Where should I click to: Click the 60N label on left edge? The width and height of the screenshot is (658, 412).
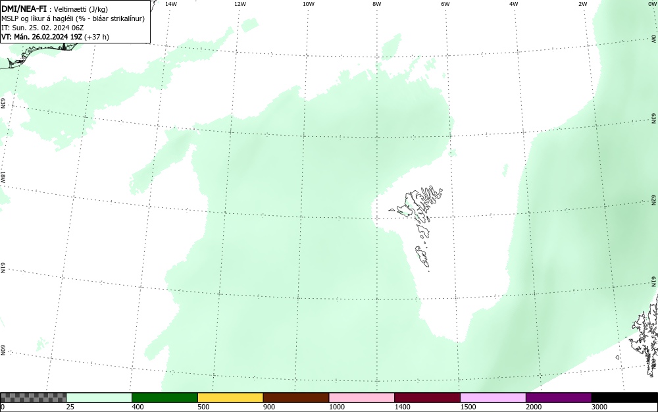coord(3,350)
